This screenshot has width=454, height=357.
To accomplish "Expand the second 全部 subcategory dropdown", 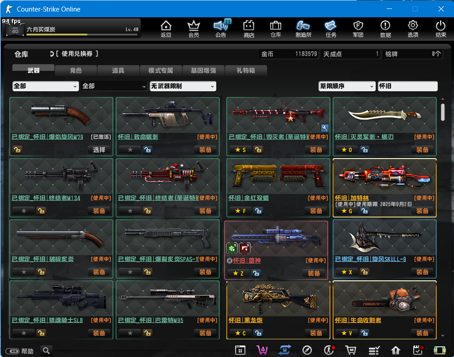I will 114,86.
